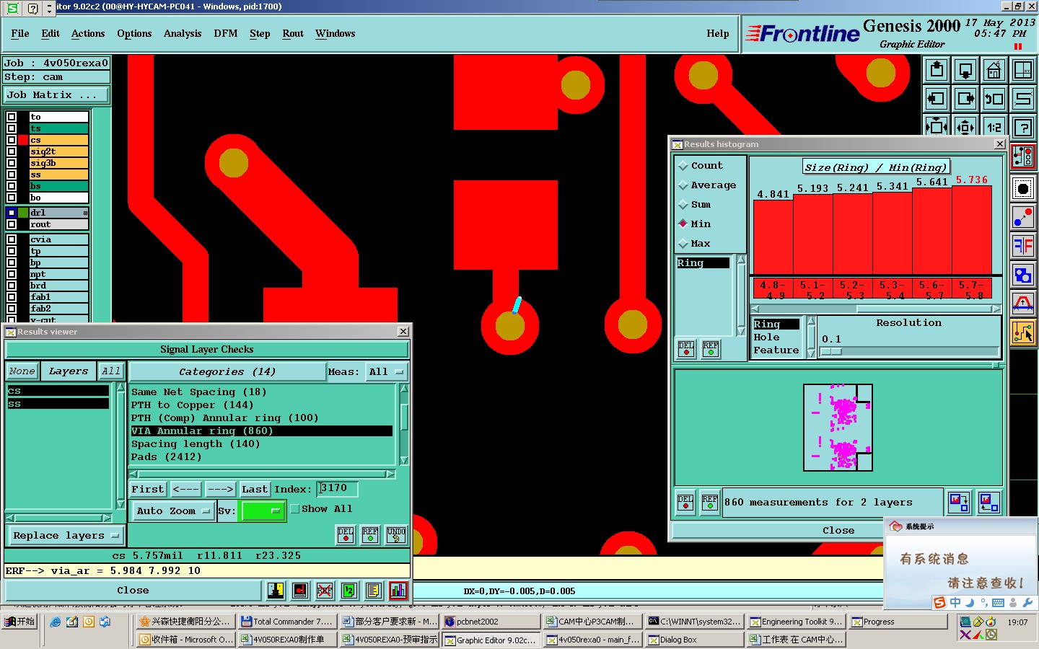Click the pan up view icon
The image size is (1039, 649).
pos(937,70)
